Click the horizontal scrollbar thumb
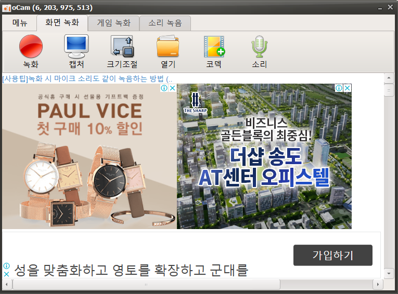 click(146, 284)
